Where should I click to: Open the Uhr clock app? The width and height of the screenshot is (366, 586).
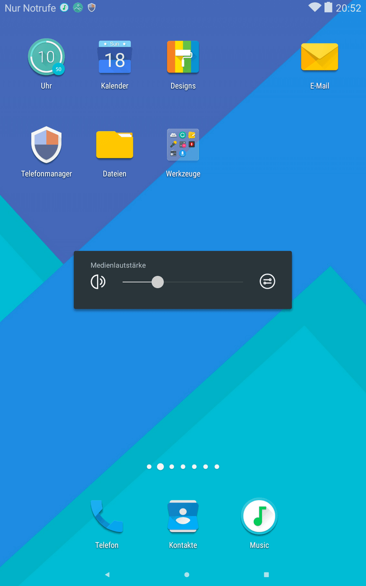(46, 57)
